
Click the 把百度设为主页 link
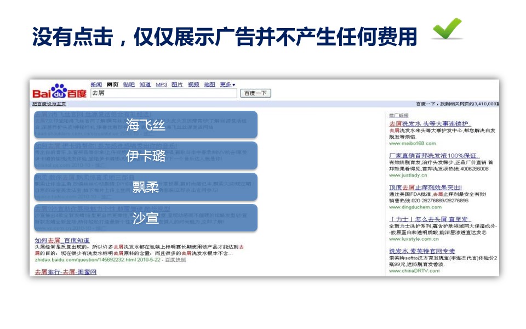tap(49, 104)
